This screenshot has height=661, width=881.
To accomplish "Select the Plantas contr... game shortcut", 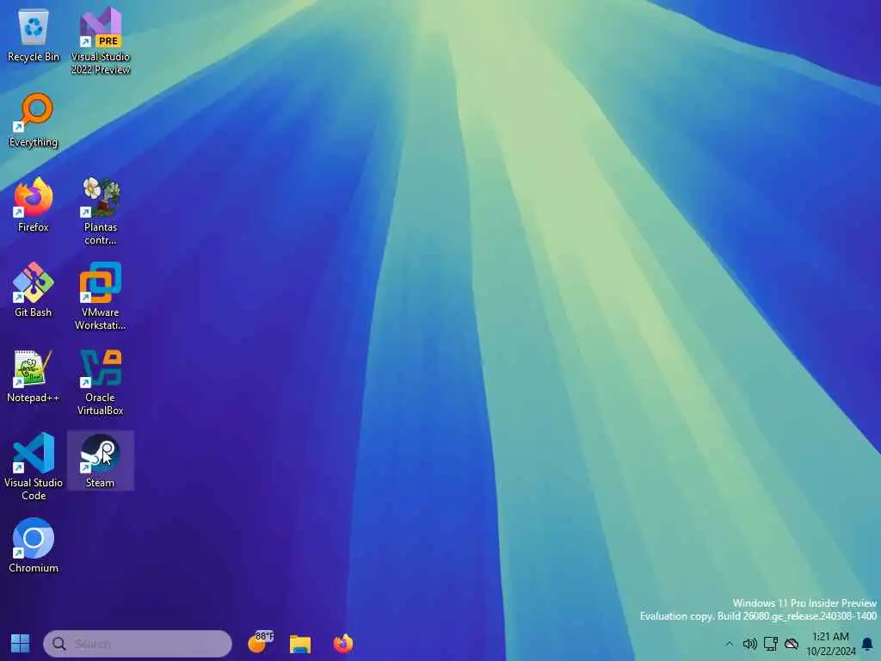I will click(x=101, y=212).
